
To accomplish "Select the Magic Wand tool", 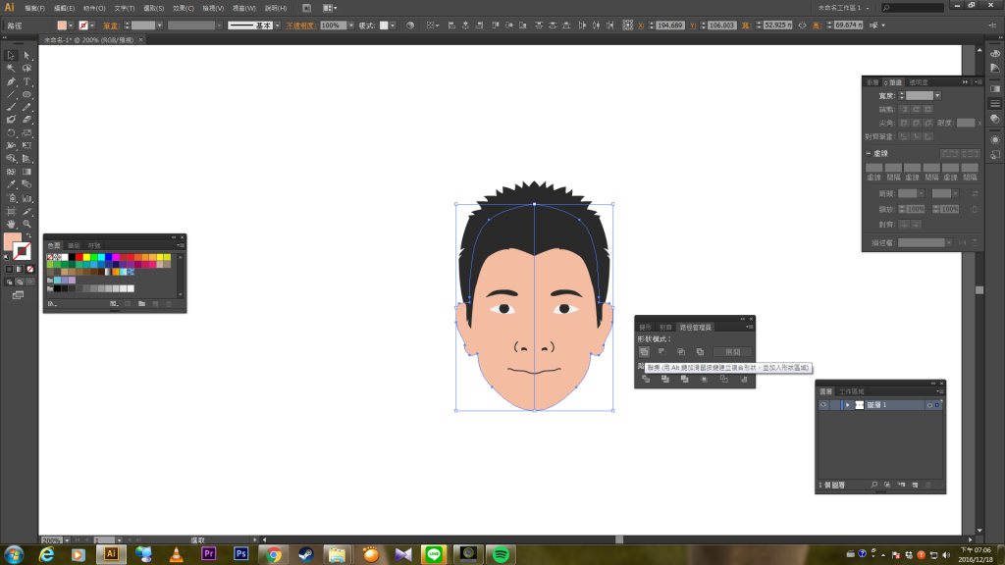I will click(11, 69).
